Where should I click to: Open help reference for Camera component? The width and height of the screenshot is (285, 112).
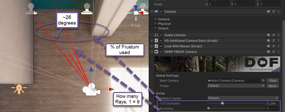click(268, 11)
